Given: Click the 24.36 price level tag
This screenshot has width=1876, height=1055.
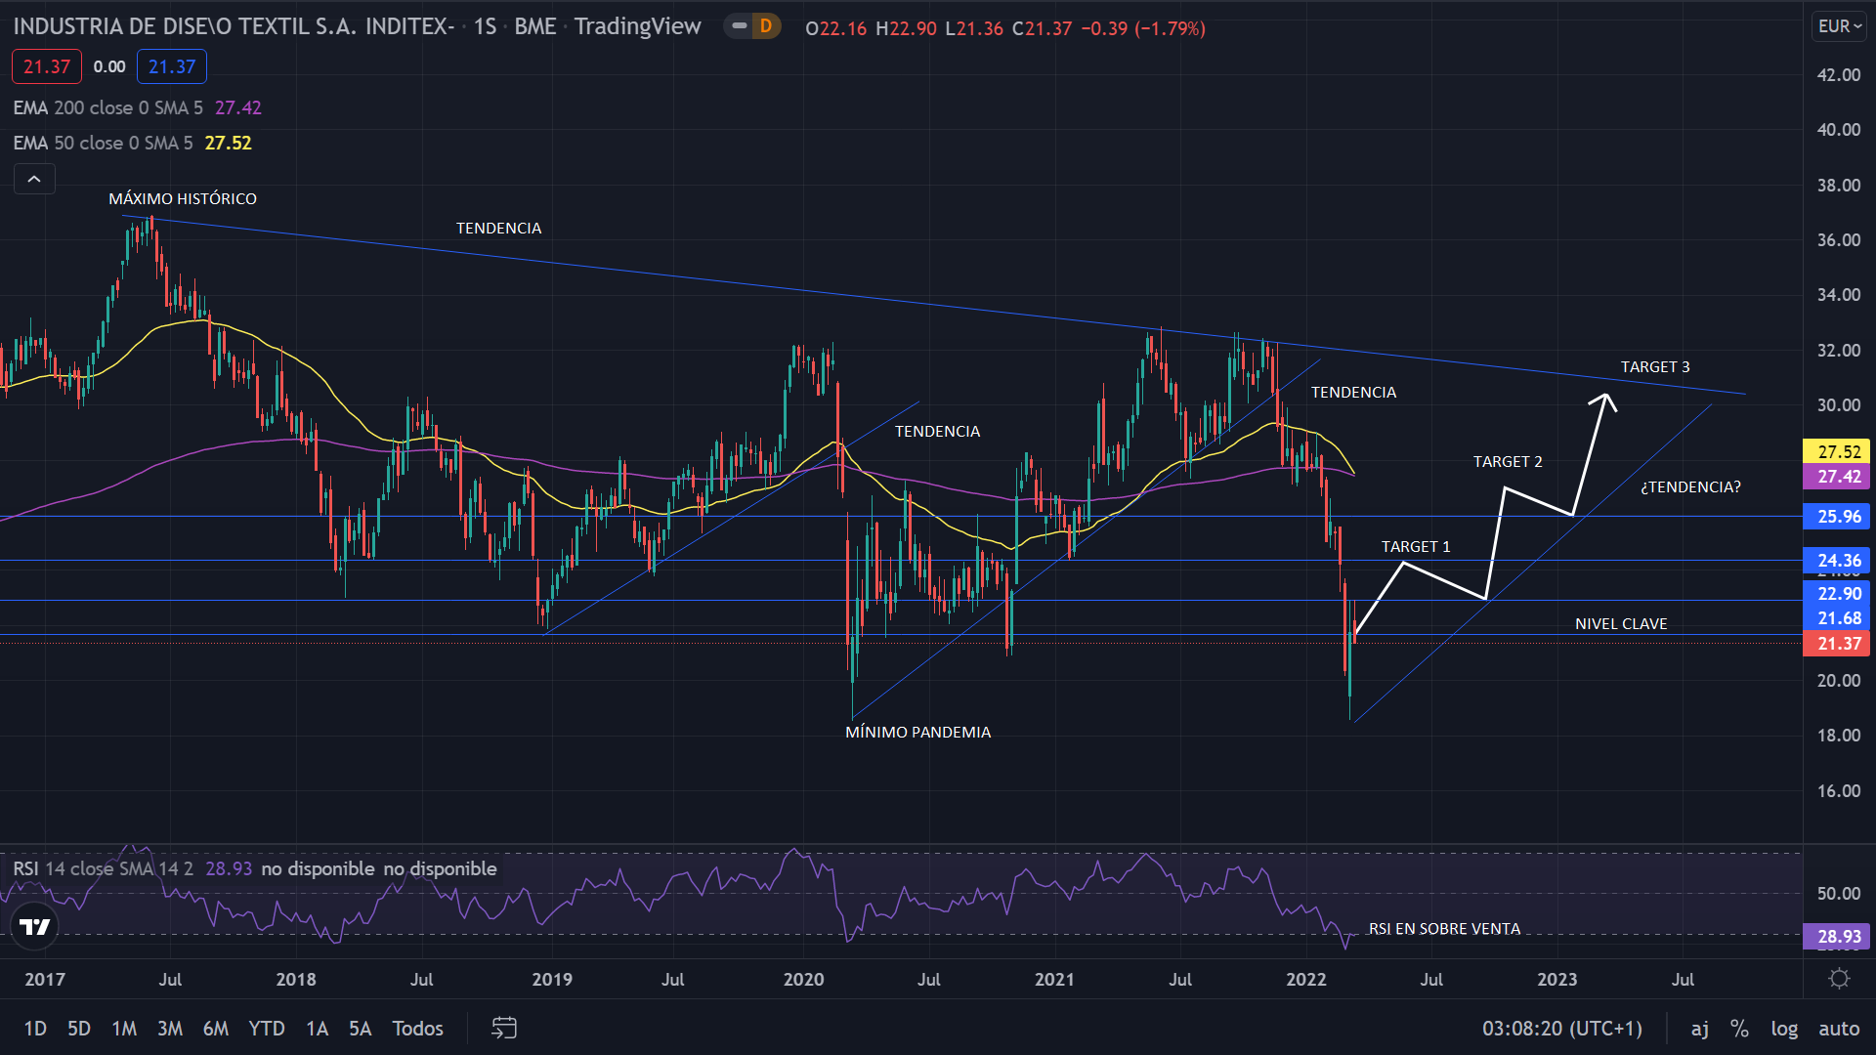Looking at the screenshot, I should [x=1836, y=561].
